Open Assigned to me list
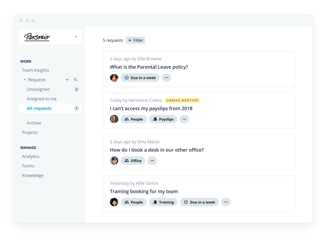Viewport: 328px width, 238px height. coord(42,99)
